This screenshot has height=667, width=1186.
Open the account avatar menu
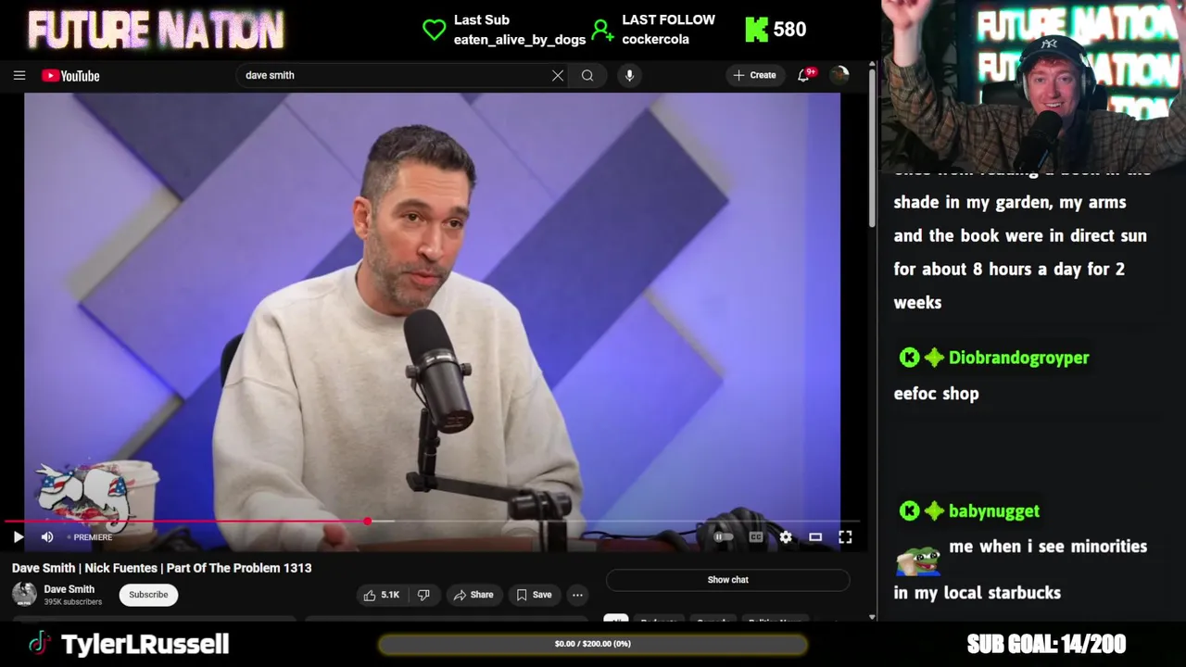[839, 75]
